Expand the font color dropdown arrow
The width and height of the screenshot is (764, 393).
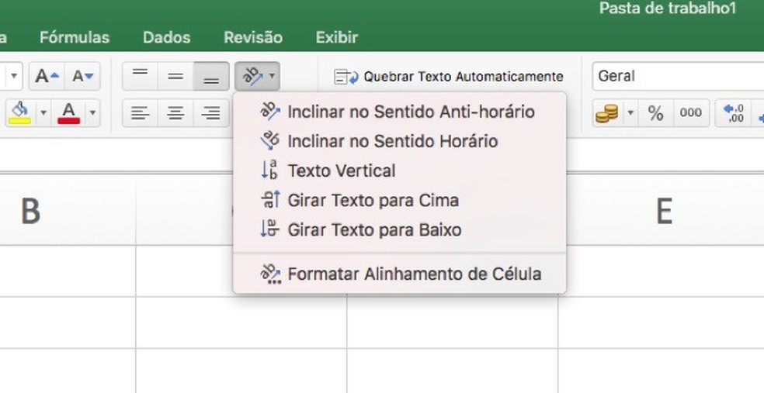click(x=92, y=114)
